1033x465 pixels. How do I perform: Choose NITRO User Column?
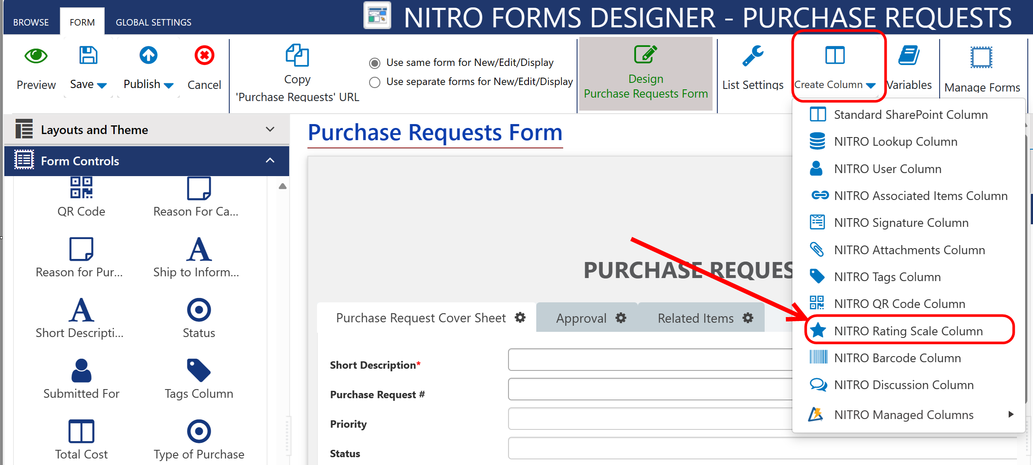[x=908, y=169]
